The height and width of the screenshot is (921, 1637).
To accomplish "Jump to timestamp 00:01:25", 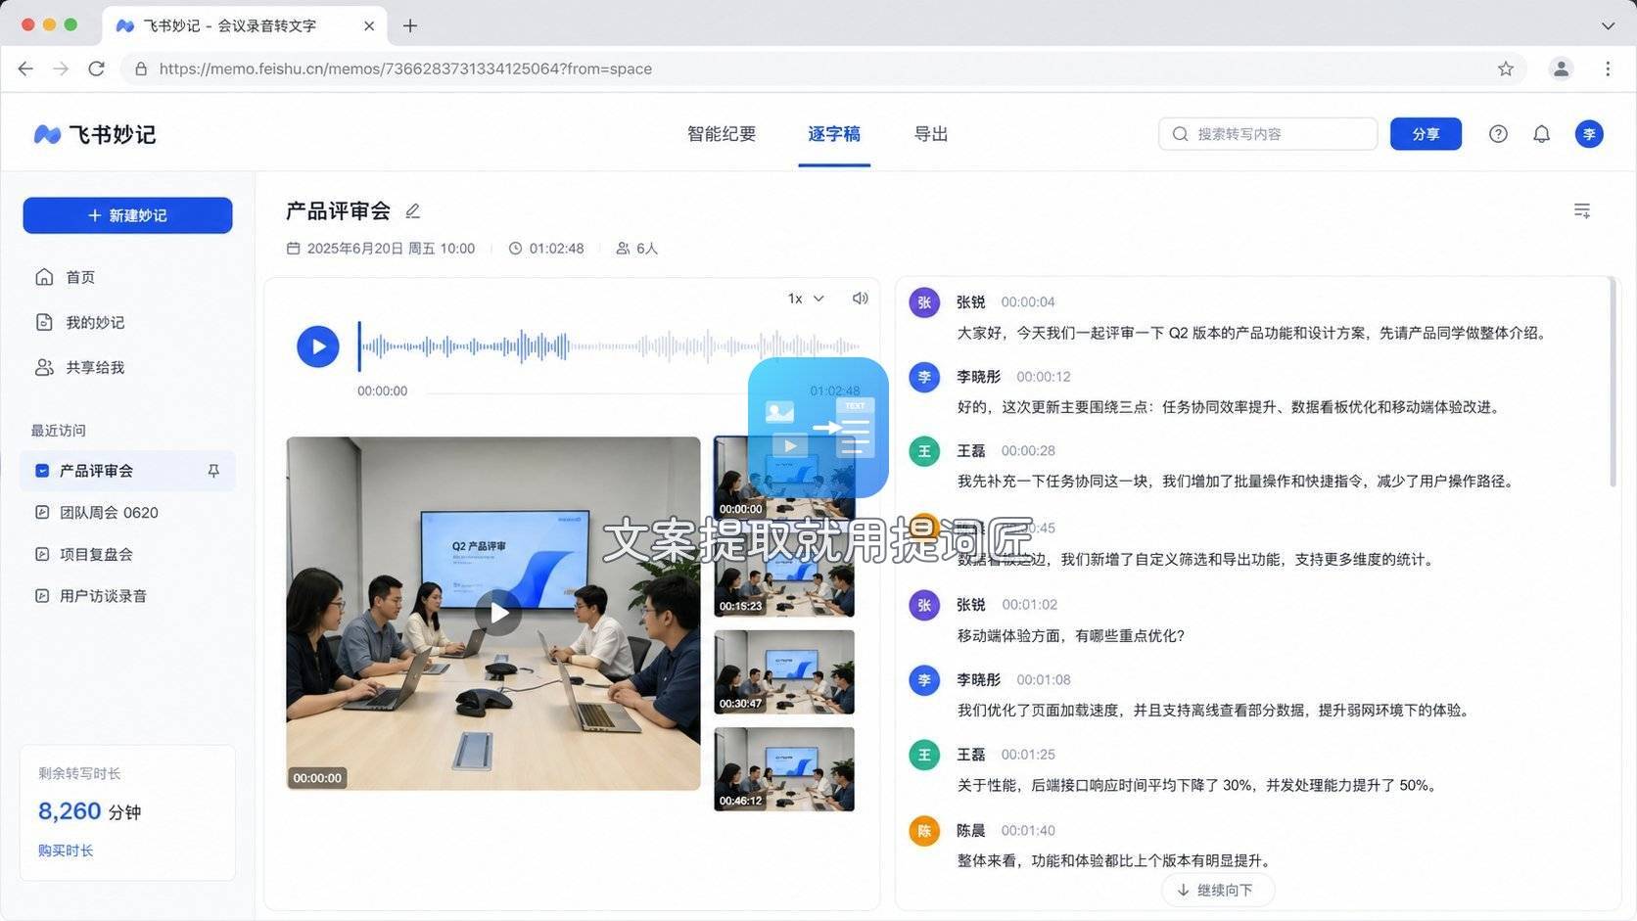I will tap(1028, 755).
